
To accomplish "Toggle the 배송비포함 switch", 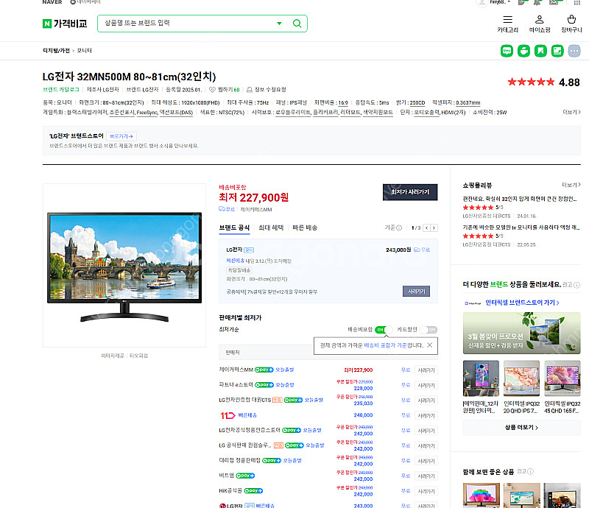I will pyautogui.click(x=383, y=330).
